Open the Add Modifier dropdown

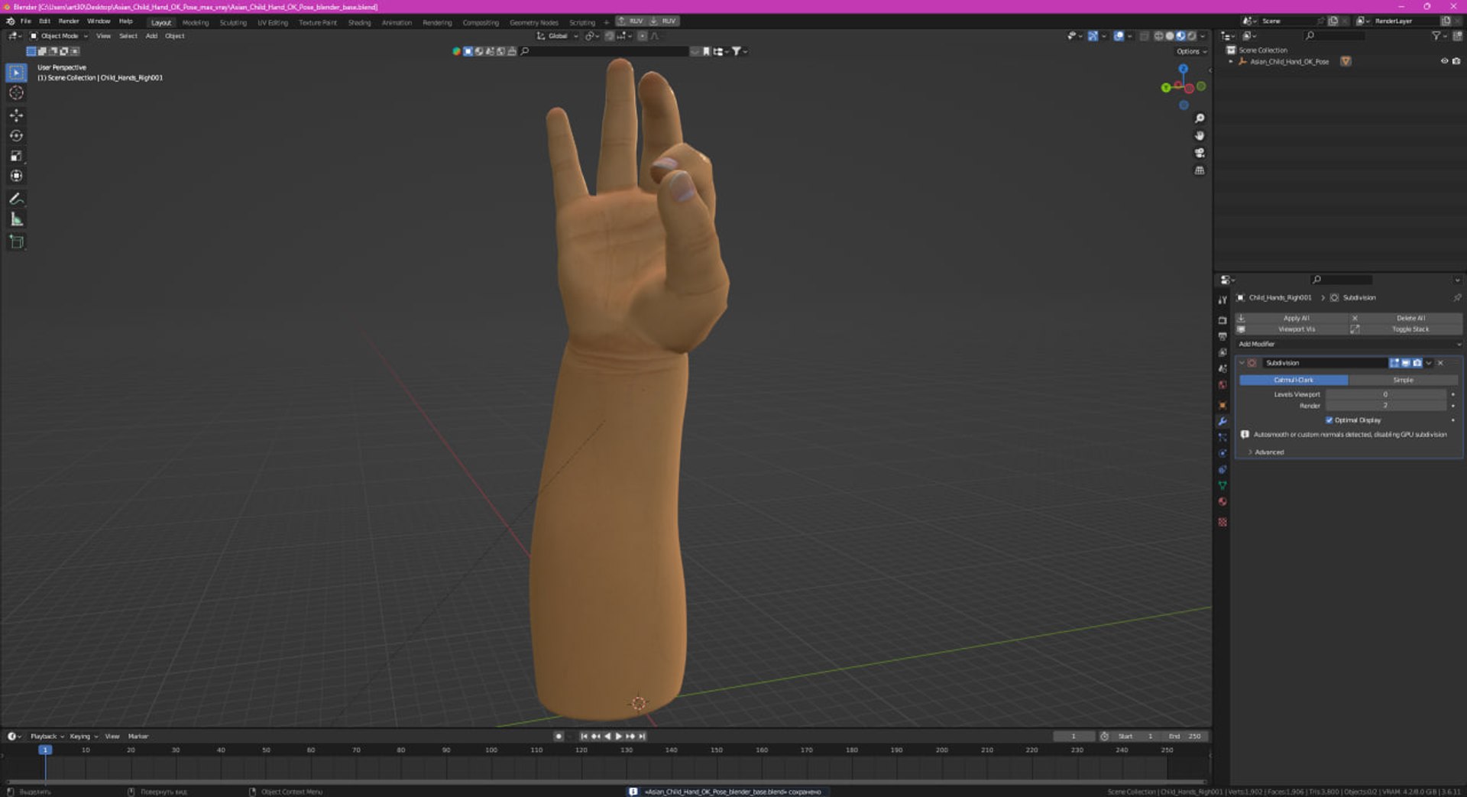(1349, 345)
